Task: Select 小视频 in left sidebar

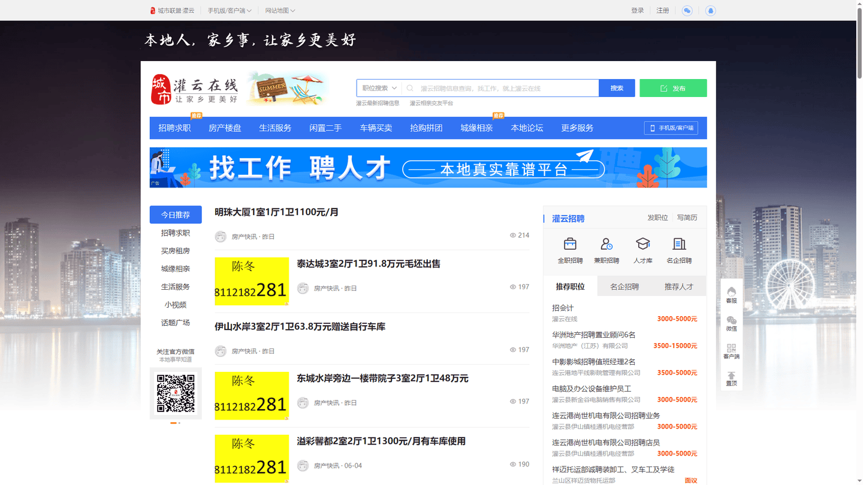Action: click(176, 305)
